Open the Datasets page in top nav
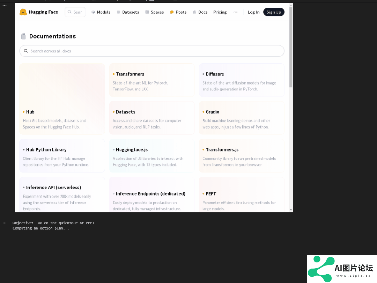Image resolution: width=377 pixels, height=283 pixels. [x=128, y=12]
